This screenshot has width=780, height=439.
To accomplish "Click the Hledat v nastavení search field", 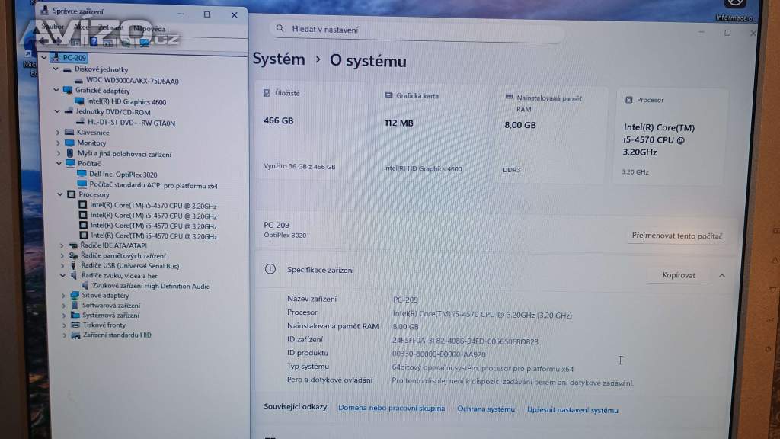I will (419, 30).
